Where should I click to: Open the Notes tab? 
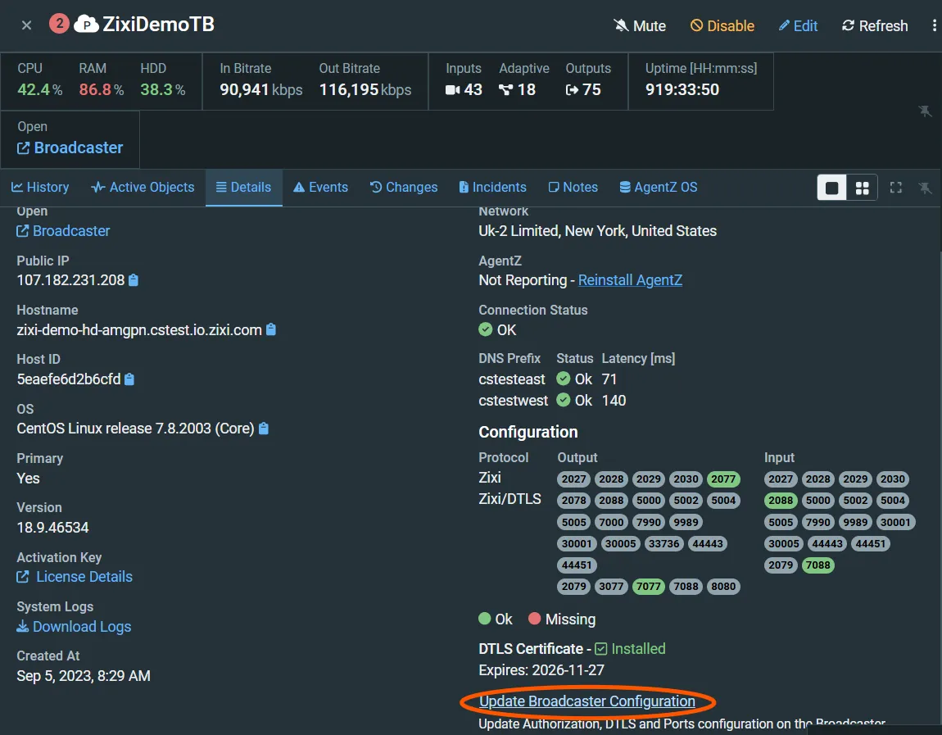[573, 188]
